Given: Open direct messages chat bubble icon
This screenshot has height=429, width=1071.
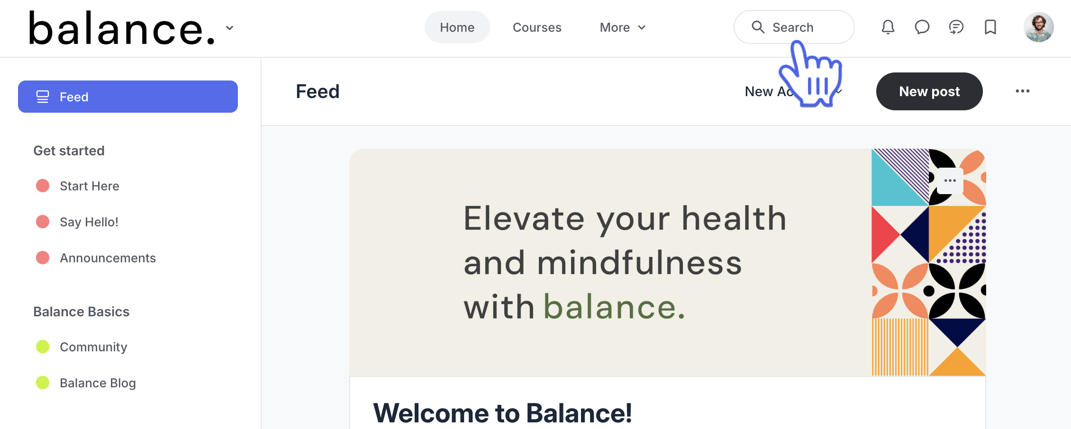Looking at the screenshot, I should [x=922, y=27].
